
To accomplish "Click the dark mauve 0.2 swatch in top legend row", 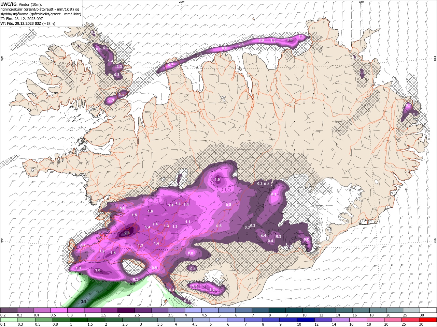I will pyautogui.click(x=9, y=310).
